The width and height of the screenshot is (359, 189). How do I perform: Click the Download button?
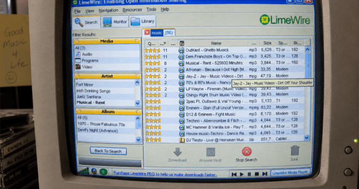tap(178, 155)
